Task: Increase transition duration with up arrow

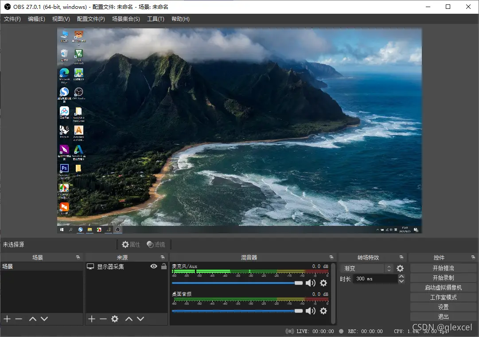Action: [x=401, y=277]
